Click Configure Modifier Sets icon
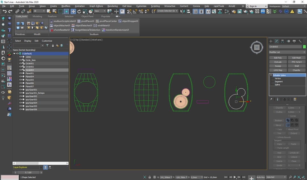This screenshot has height=180, width=307. (x=295, y=99)
